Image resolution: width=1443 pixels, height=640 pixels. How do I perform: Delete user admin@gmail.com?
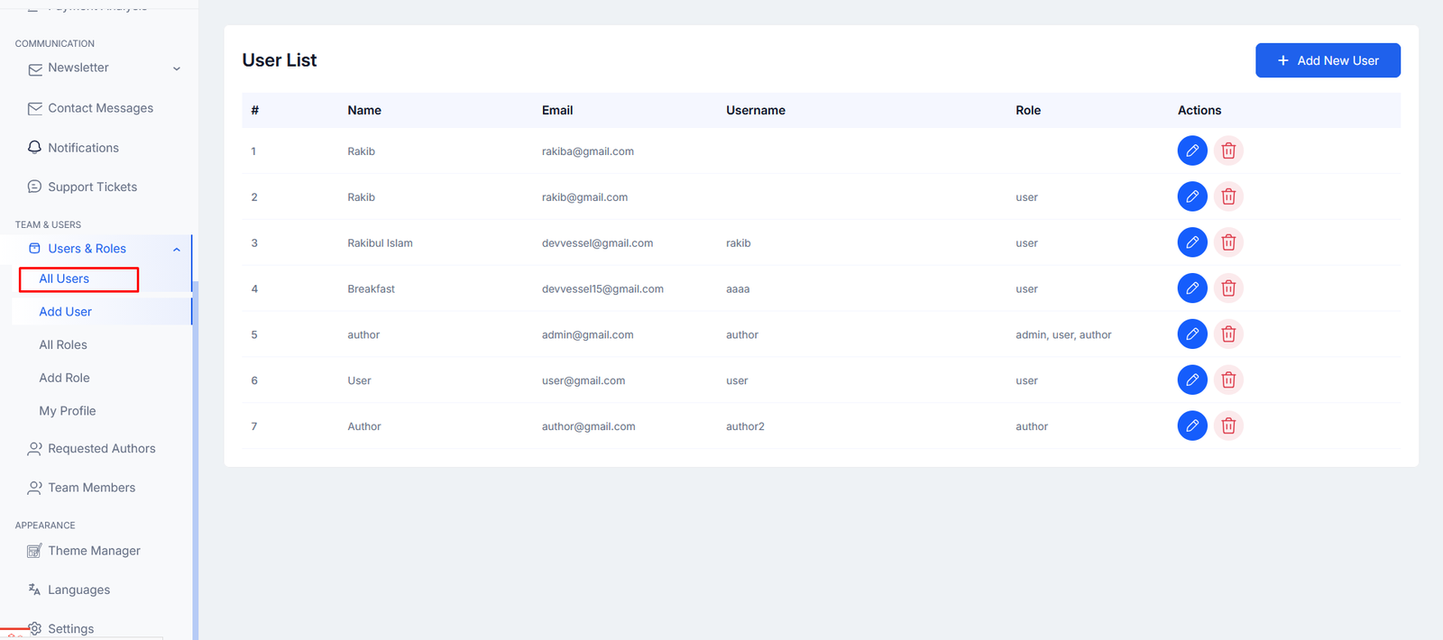click(1228, 334)
